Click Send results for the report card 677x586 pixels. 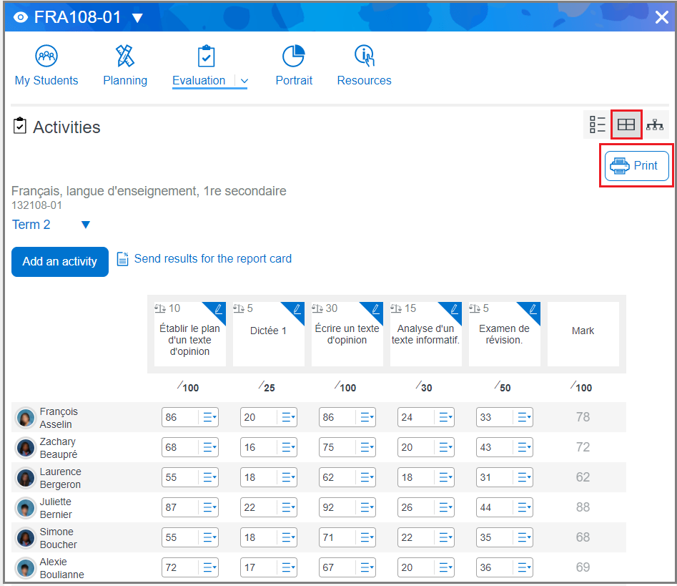[212, 258]
